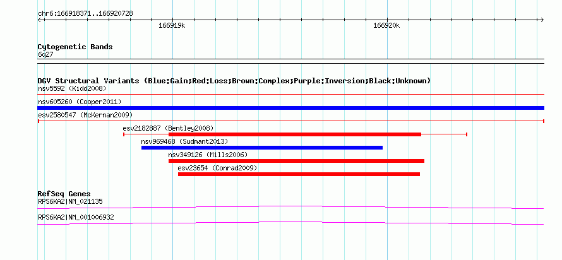
Task: Open the RefSeq Genes track heading
Action: point(64,194)
